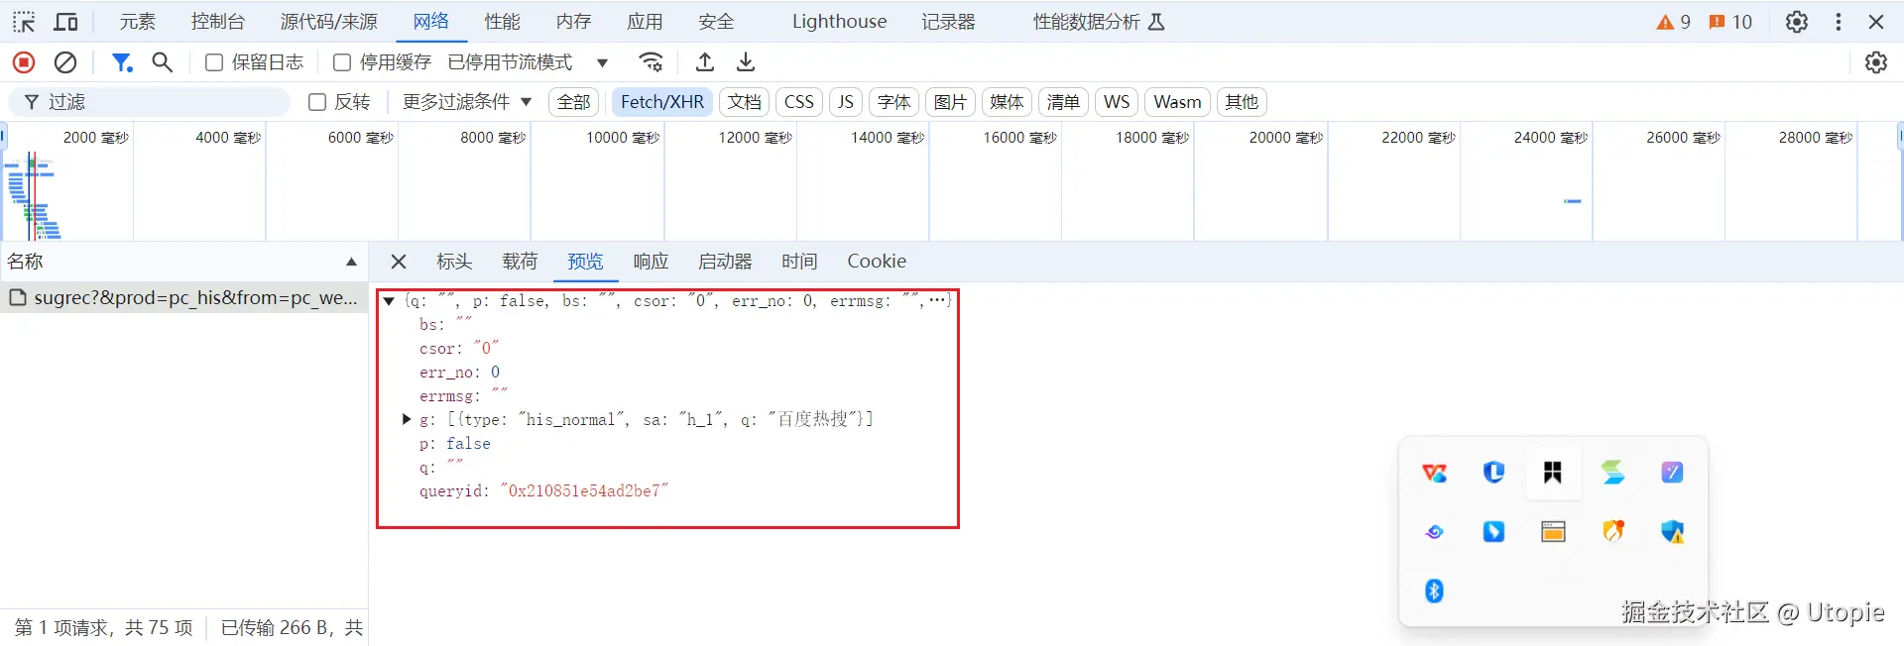The height and width of the screenshot is (646, 1904).
Task: Open DevTools settings gear at top
Action: point(1797,22)
